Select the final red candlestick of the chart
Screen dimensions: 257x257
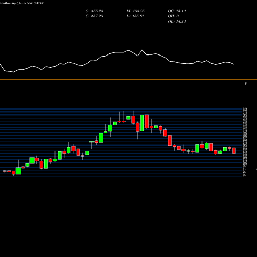[234, 151]
